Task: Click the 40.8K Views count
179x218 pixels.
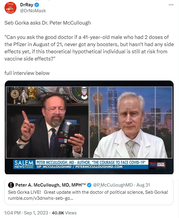Action: click(x=64, y=213)
